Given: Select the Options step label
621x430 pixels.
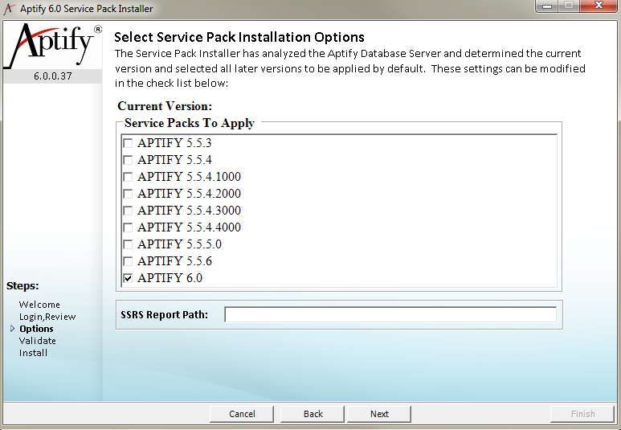Looking at the screenshot, I should coord(36,329).
